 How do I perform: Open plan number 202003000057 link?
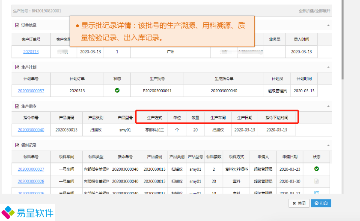31,91
